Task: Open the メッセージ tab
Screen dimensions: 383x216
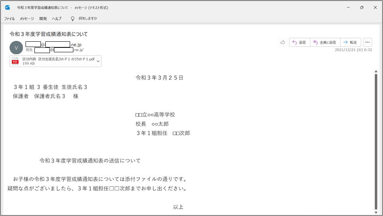Action: pos(27,19)
